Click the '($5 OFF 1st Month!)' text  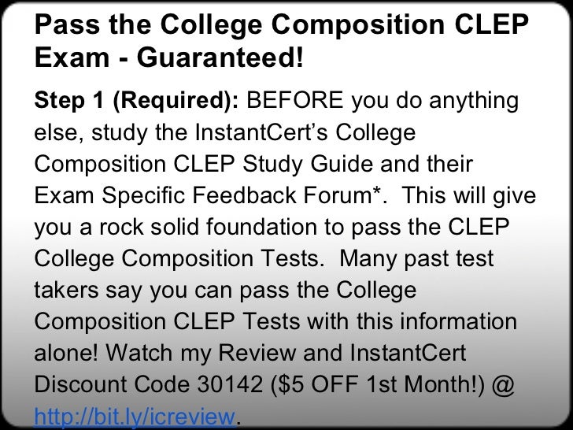tap(378, 385)
